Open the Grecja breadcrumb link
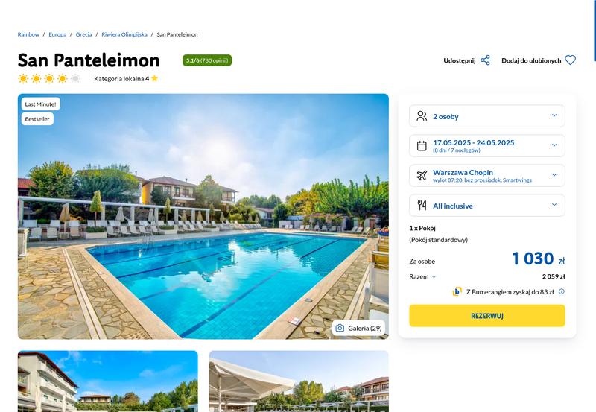The height and width of the screenshot is (412, 596). (x=83, y=34)
